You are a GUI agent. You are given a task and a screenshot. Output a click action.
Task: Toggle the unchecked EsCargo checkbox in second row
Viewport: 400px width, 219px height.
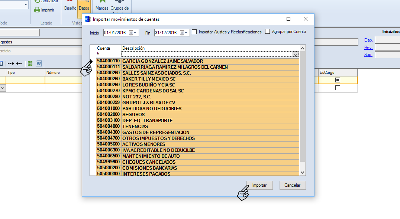click(338, 88)
